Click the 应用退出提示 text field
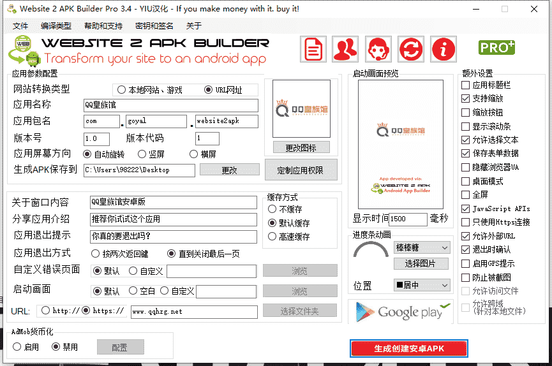Image resolution: width=552 pixels, height=366 pixels. coord(173,237)
